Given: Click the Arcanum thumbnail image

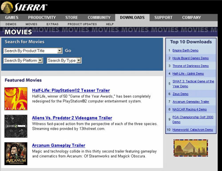Looking at the screenshot, I should [x=16, y=154].
